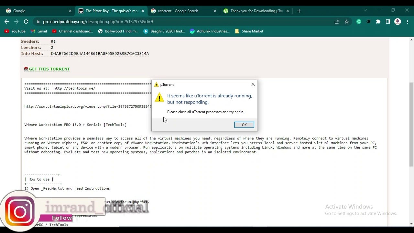
Task: Go back to previous page
Action: pyautogui.click(x=7, y=22)
